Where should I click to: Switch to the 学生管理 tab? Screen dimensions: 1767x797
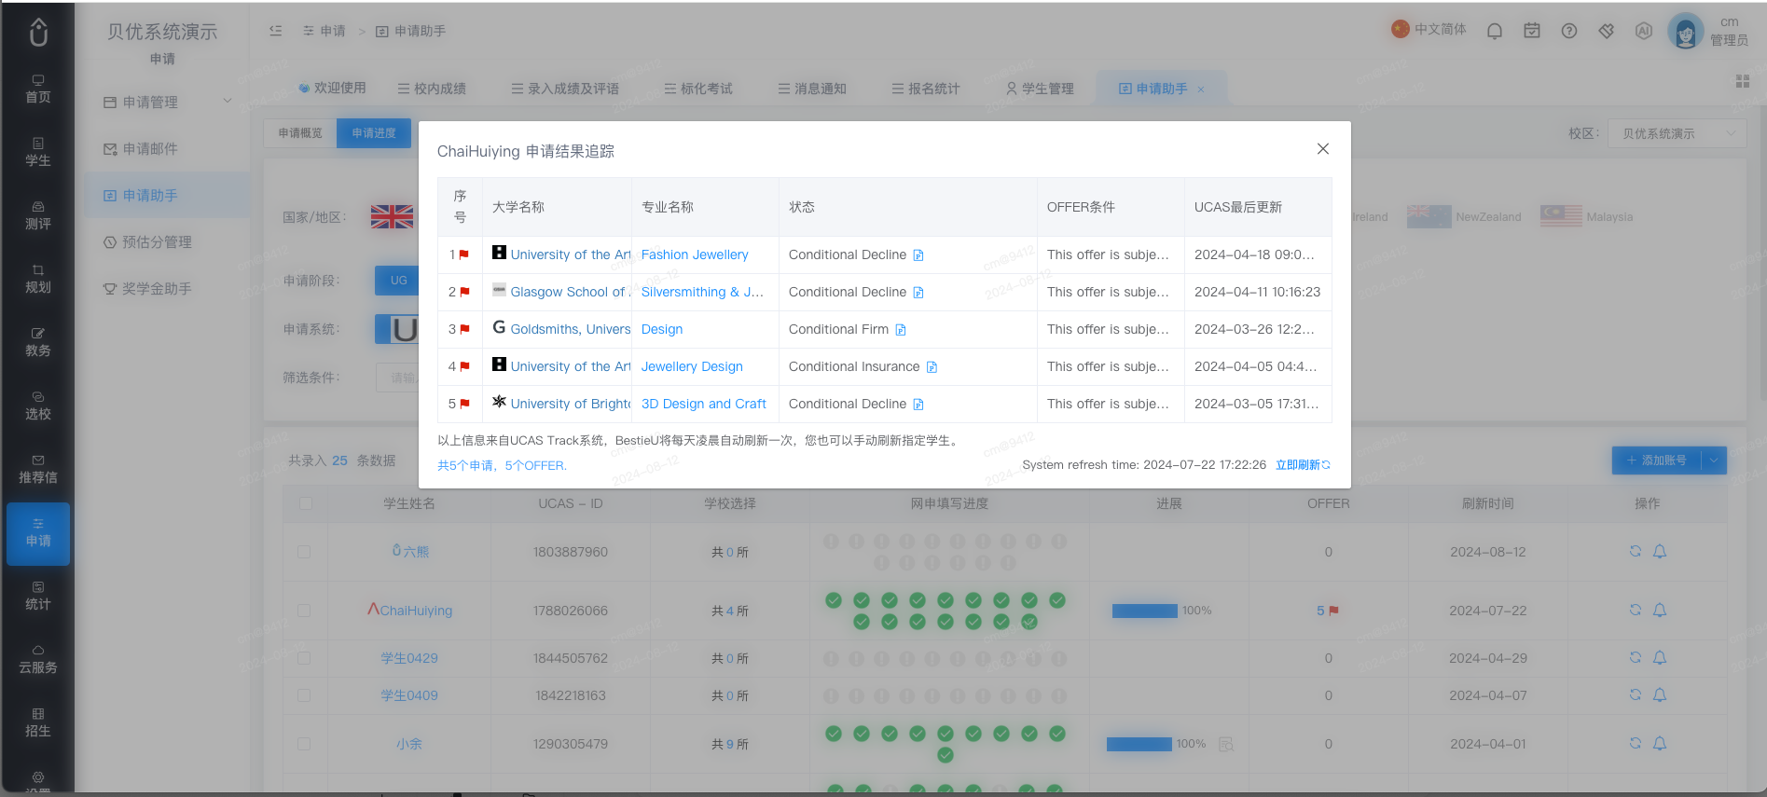point(1040,89)
